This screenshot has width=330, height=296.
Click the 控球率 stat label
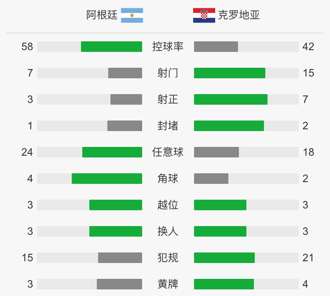168,47
